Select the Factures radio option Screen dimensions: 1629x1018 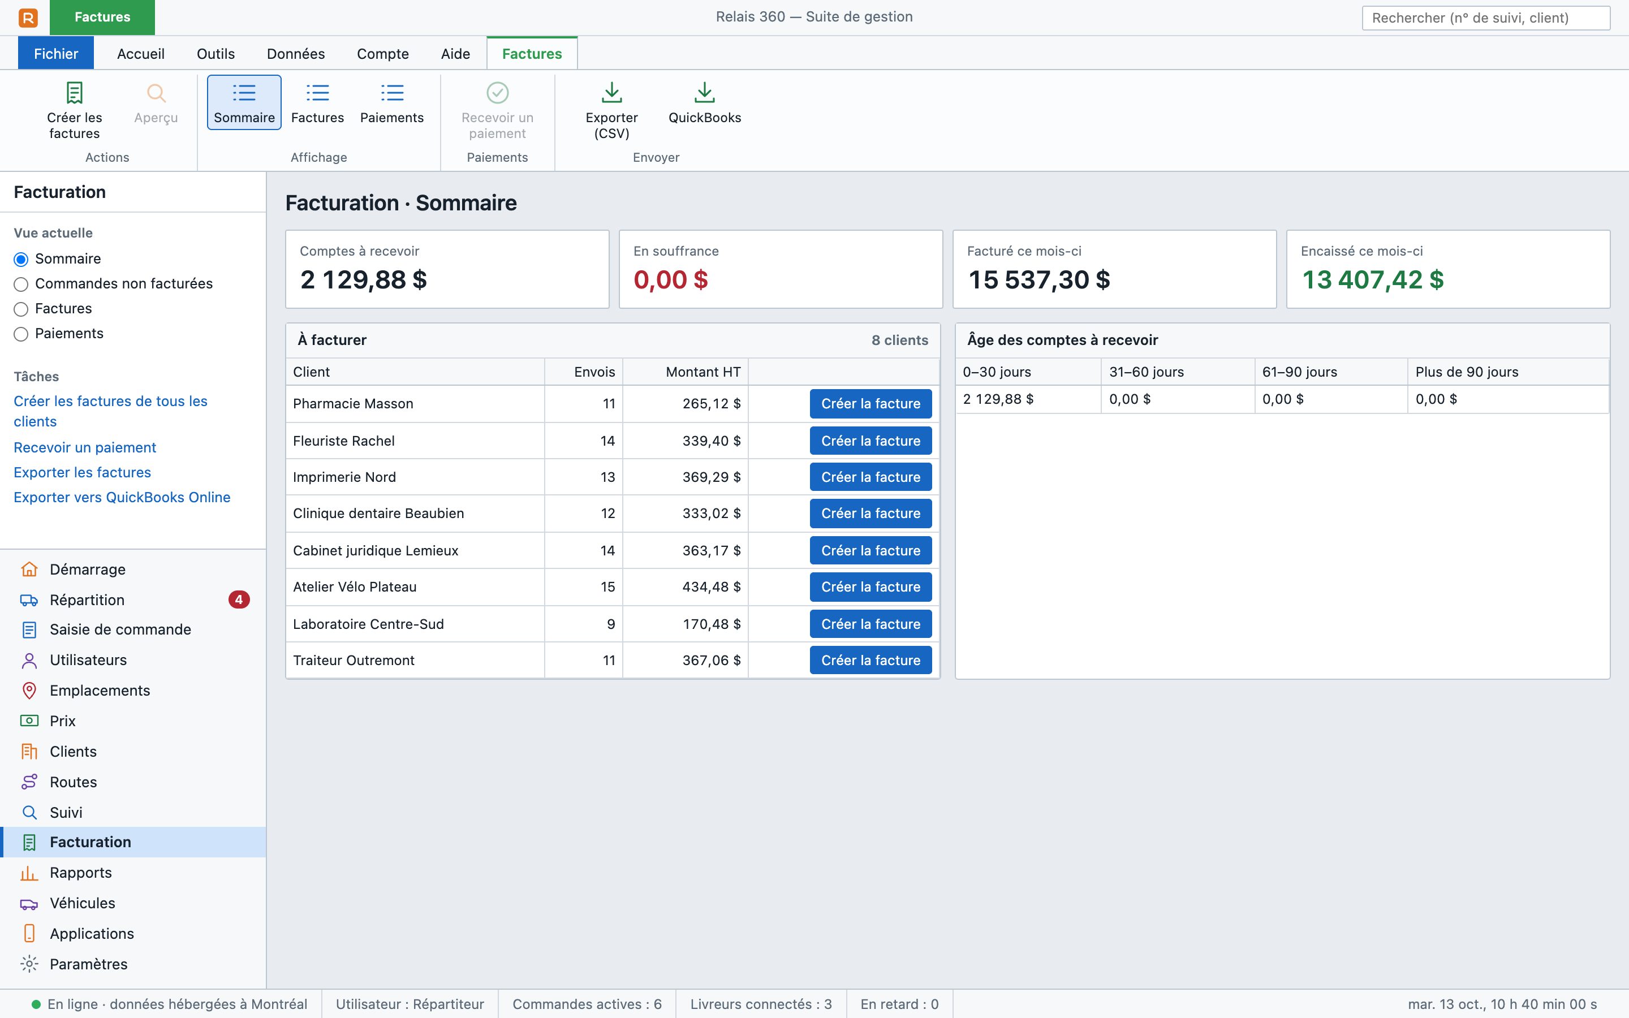pos(21,309)
